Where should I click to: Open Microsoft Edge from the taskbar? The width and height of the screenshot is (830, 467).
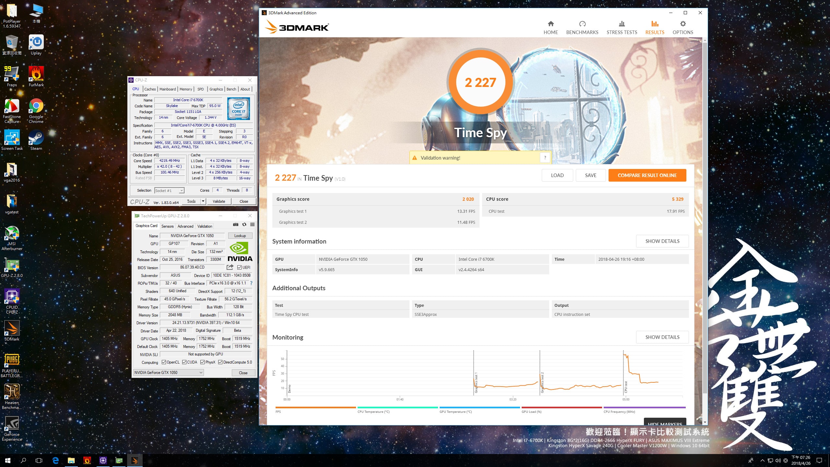[x=55, y=460]
